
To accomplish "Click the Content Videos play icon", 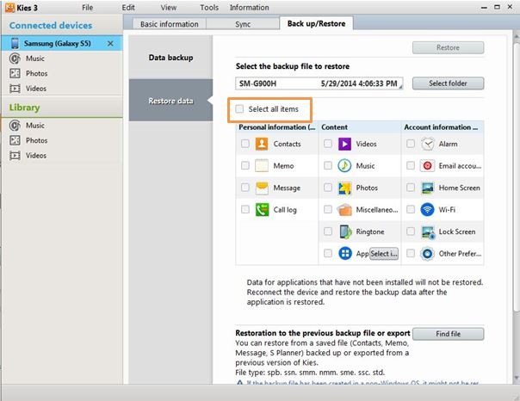I will point(344,144).
